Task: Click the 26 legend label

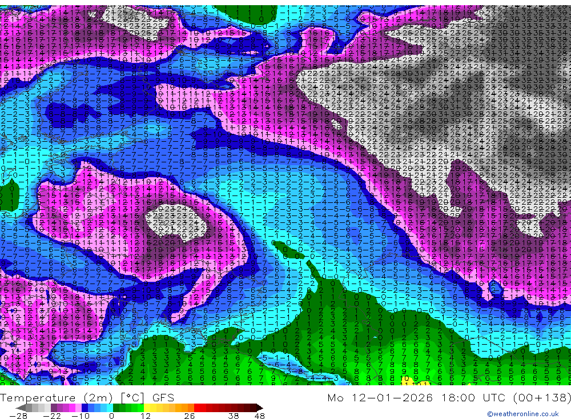Action: click(189, 416)
